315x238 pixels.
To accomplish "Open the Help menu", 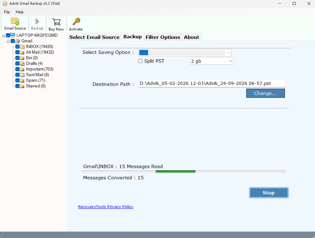I will [x=20, y=12].
